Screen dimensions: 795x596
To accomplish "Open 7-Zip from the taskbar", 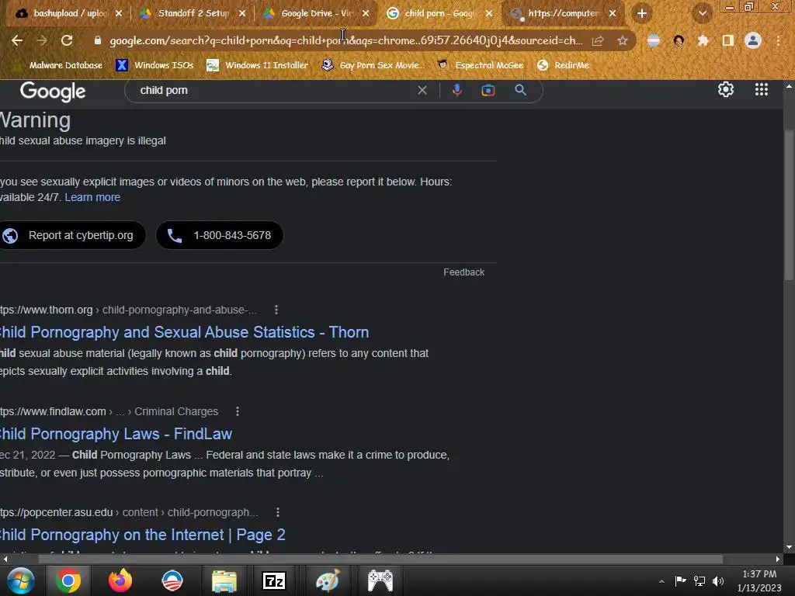I will tap(274, 580).
